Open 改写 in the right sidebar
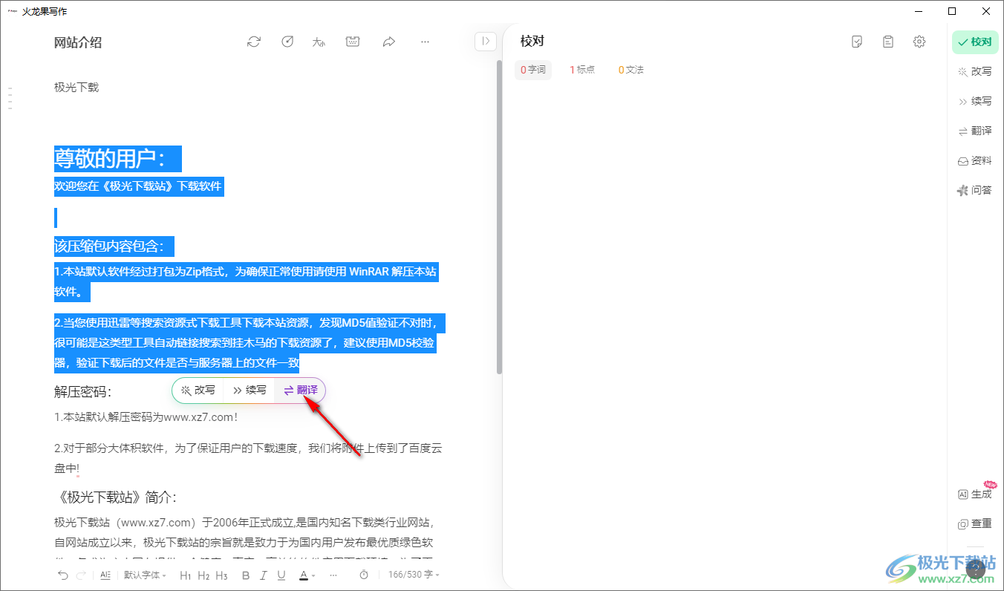Viewport: 1004px width, 591px height. [975, 71]
